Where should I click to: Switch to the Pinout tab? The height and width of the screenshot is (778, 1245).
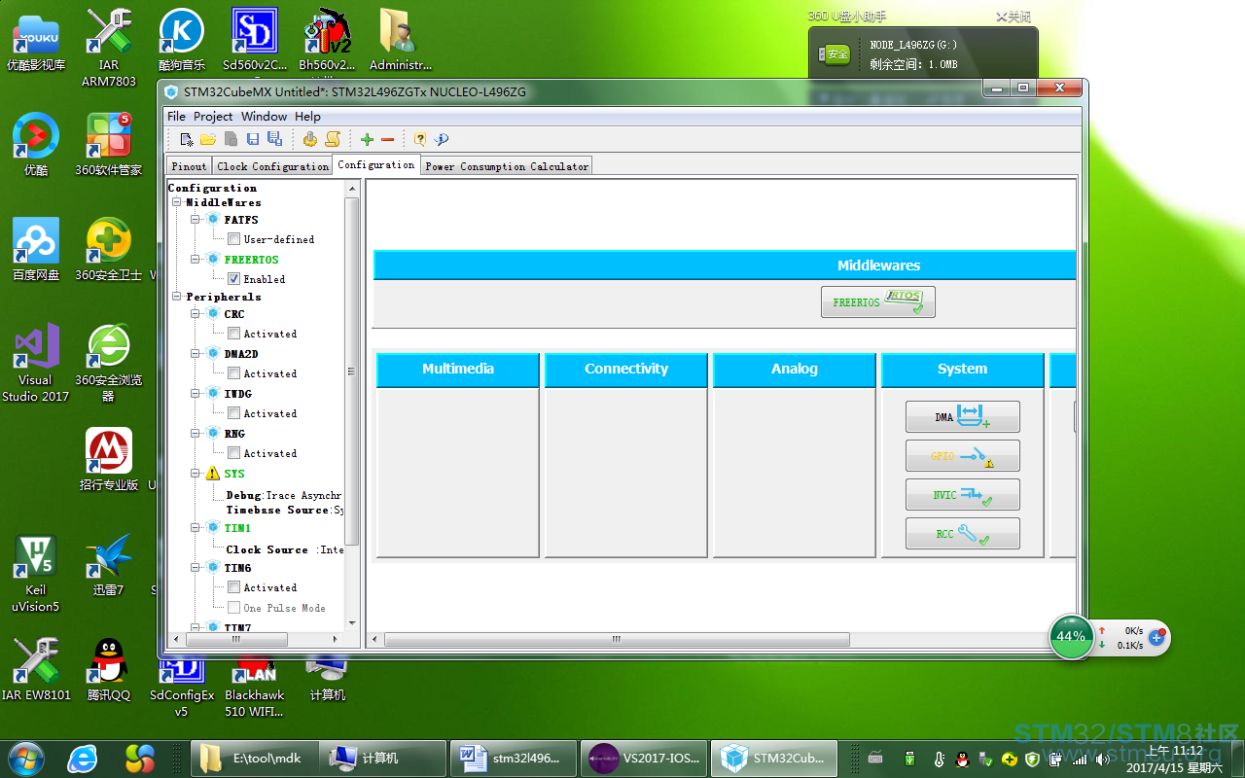pyautogui.click(x=189, y=166)
